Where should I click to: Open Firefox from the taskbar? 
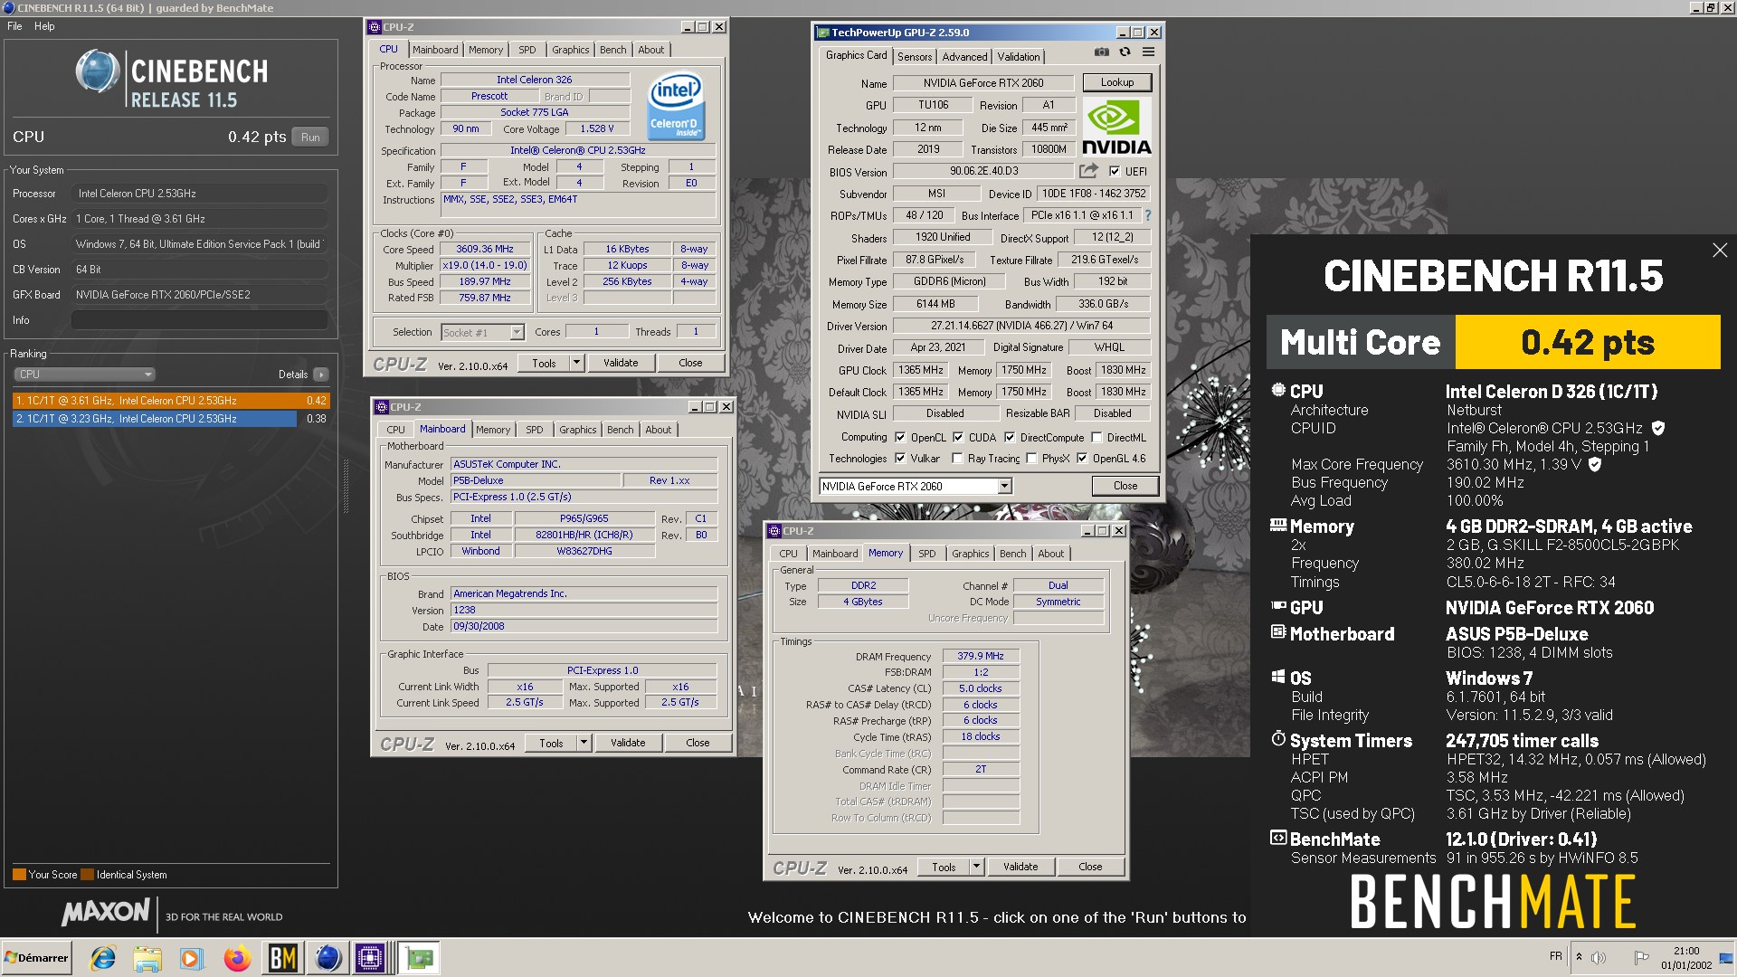[x=237, y=958]
